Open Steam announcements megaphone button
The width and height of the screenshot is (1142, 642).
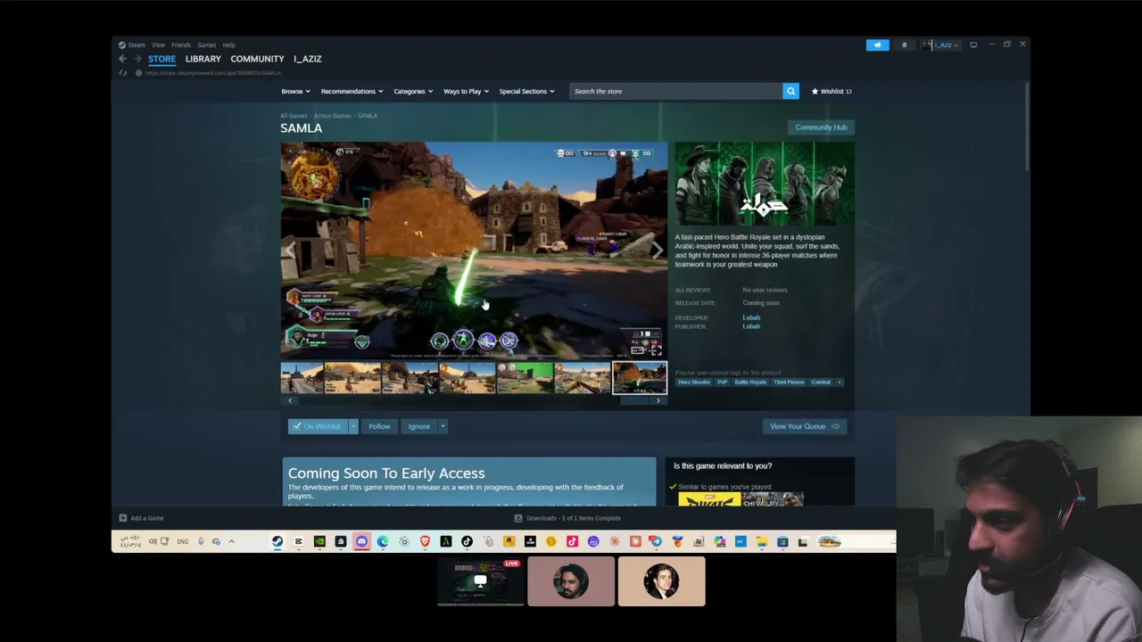[877, 45]
